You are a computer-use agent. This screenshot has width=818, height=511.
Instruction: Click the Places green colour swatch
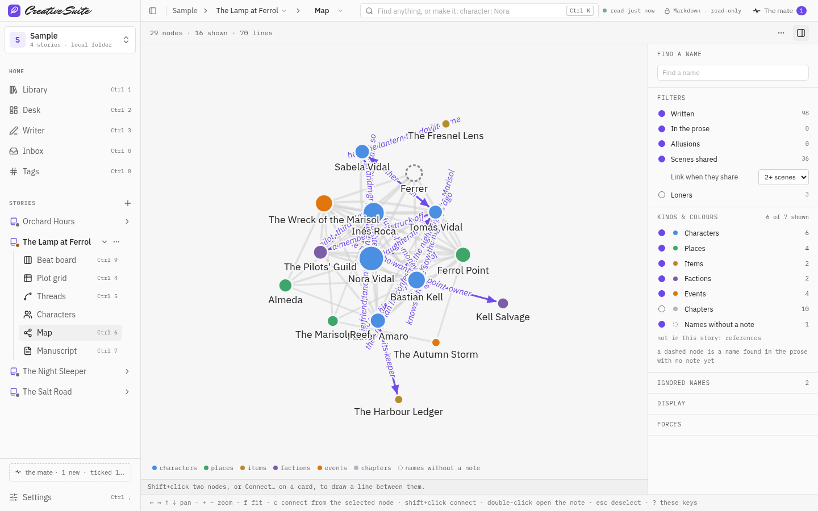pyautogui.click(x=675, y=249)
